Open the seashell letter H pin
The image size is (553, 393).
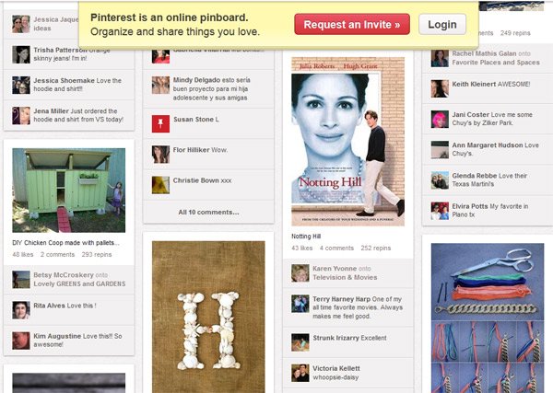click(208, 317)
